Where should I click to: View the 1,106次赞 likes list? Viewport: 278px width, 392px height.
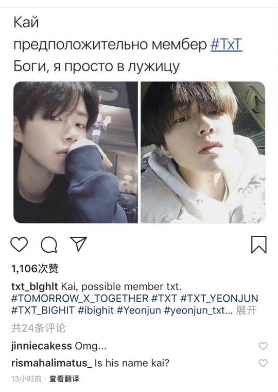(34, 269)
